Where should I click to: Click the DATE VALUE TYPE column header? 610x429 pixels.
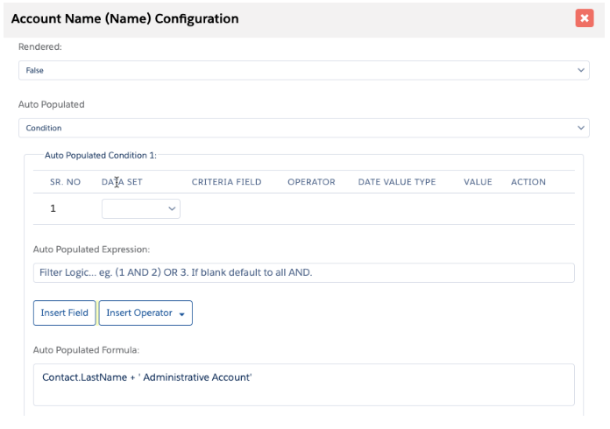397,182
